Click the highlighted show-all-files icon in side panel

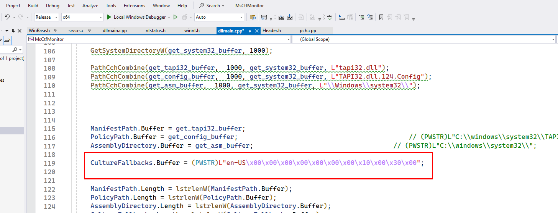7,40
